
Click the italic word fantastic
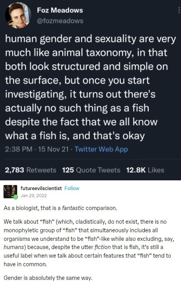73,208
